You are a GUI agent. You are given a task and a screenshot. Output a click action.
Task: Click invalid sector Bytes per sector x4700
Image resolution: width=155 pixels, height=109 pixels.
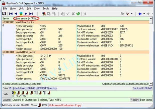click(x=43, y=59)
